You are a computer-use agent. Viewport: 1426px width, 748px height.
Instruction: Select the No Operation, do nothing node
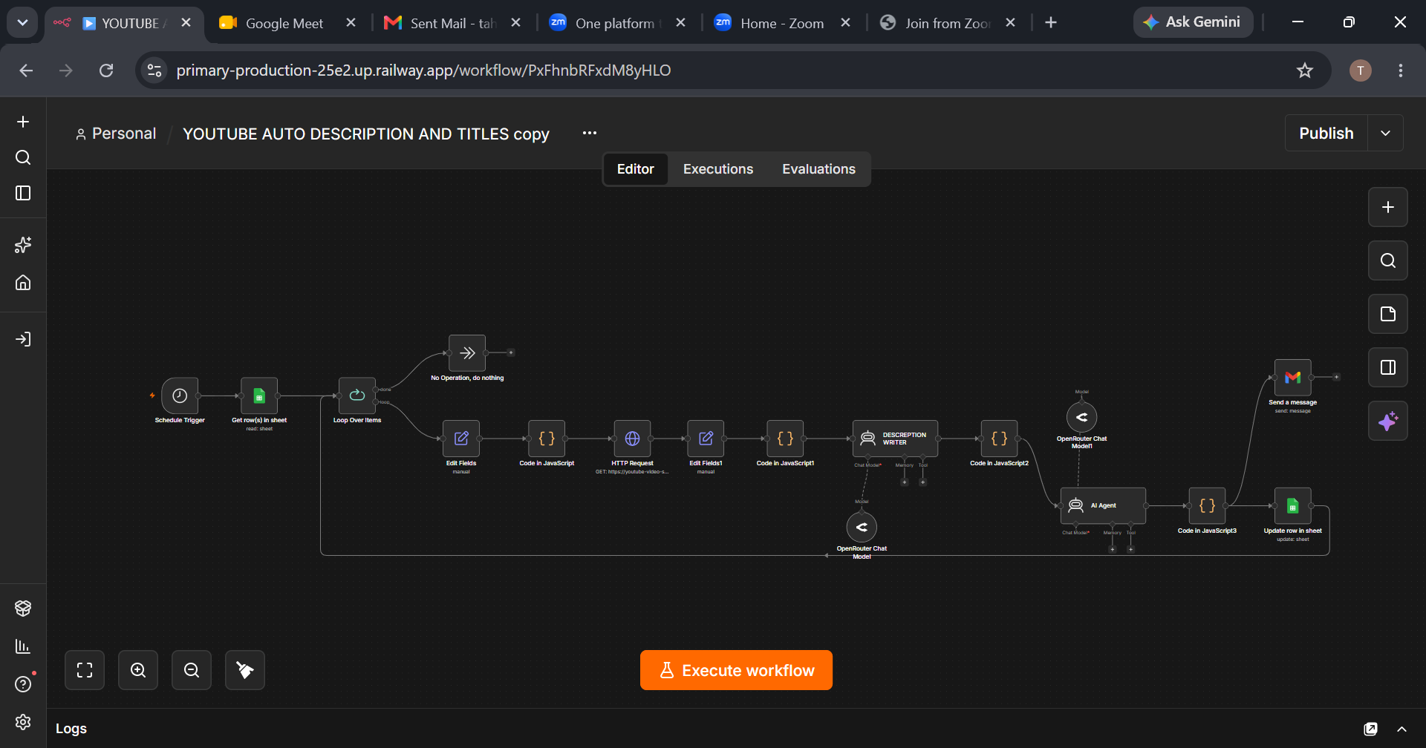467,353
